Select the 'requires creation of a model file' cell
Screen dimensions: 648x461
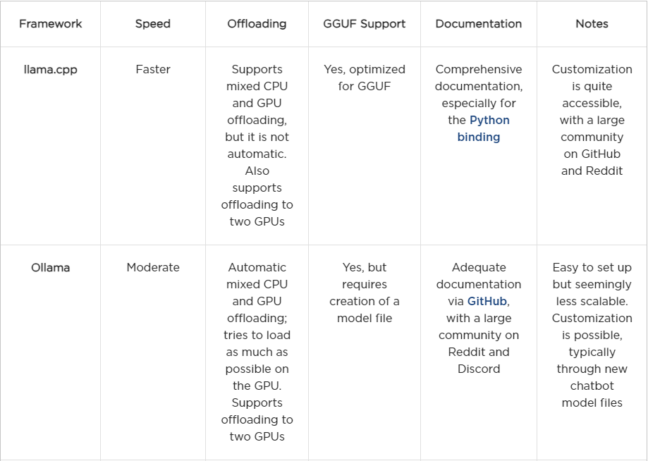click(365, 293)
